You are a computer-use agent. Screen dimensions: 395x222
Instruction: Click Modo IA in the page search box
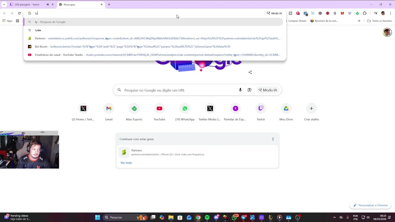click(268, 90)
